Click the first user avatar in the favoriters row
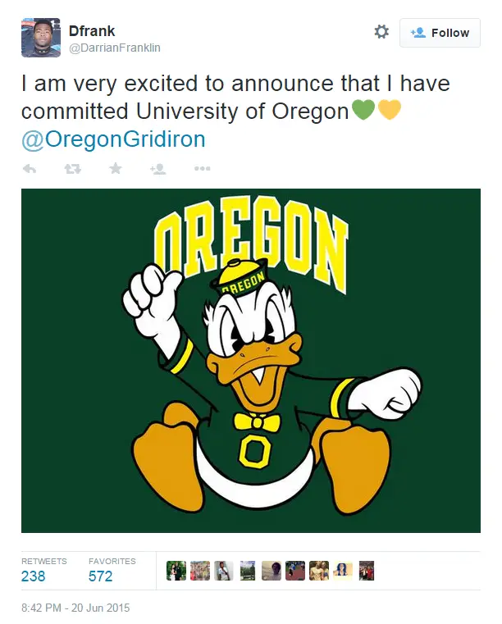502x624 pixels. coord(176,571)
